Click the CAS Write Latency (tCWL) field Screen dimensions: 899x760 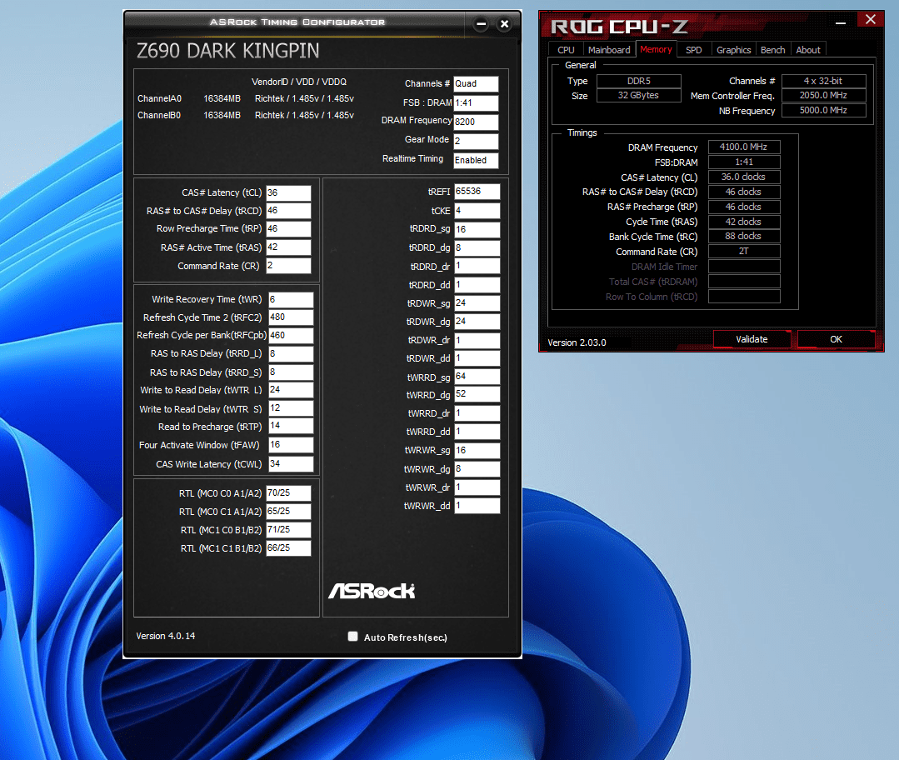[291, 463]
